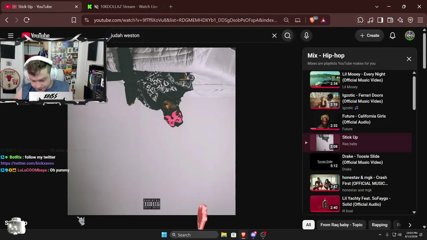Toggle the browser sidebar panel
427x240 pixels.
pos(380,20)
